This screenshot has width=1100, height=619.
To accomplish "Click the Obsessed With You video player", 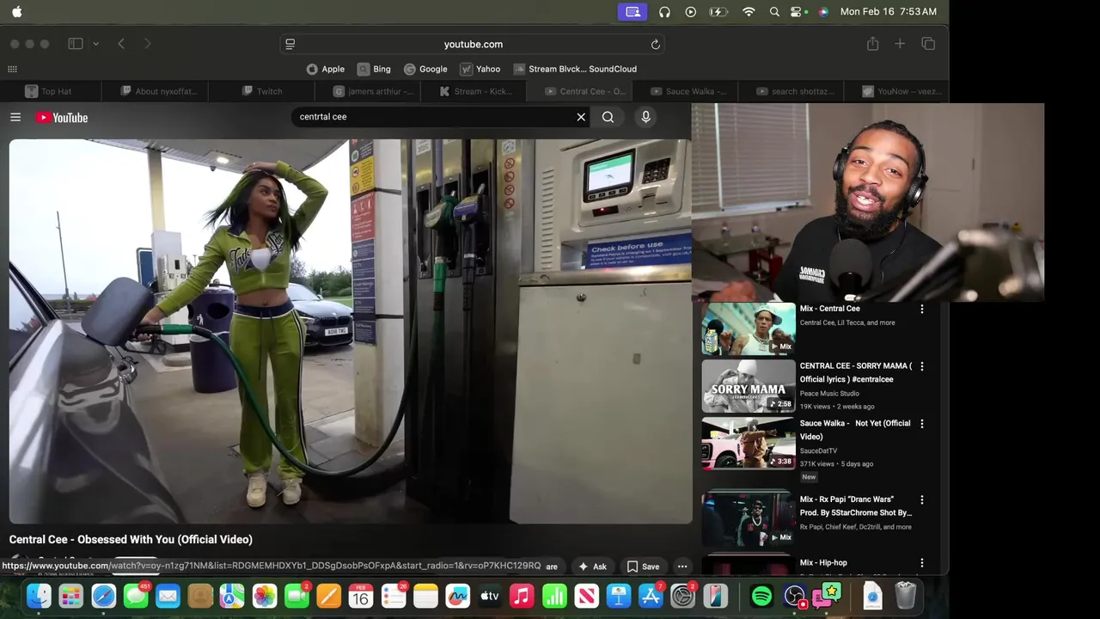I will tap(351, 331).
